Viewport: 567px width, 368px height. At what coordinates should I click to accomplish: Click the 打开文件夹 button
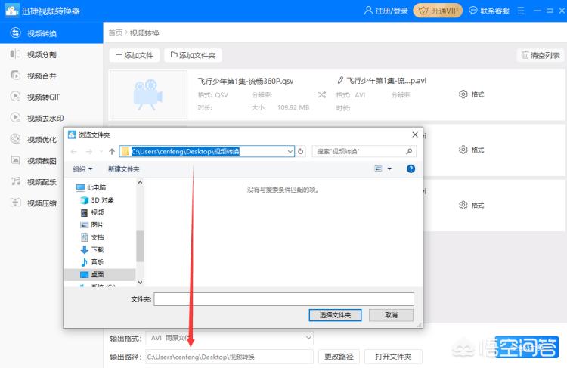coord(393,357)
